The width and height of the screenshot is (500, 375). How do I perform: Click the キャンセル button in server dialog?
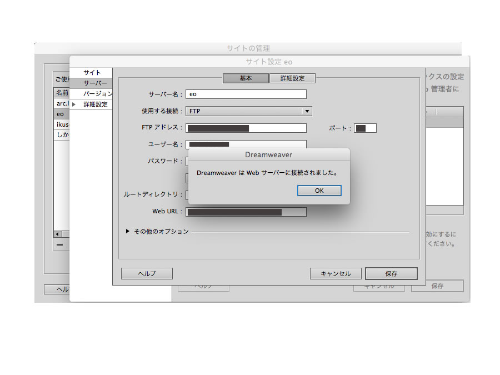336,273
